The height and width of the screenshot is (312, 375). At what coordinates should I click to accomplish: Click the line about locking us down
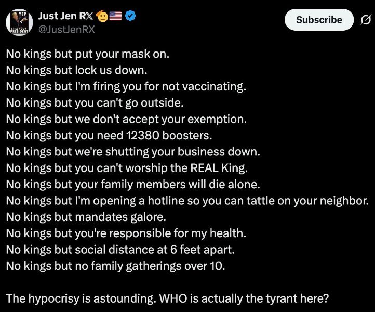coord(75,69)
